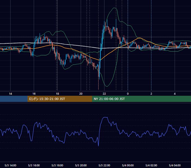Click the 5/3 16:00 label on oscillator axis

pyautogui.click(x=34, y=165)
